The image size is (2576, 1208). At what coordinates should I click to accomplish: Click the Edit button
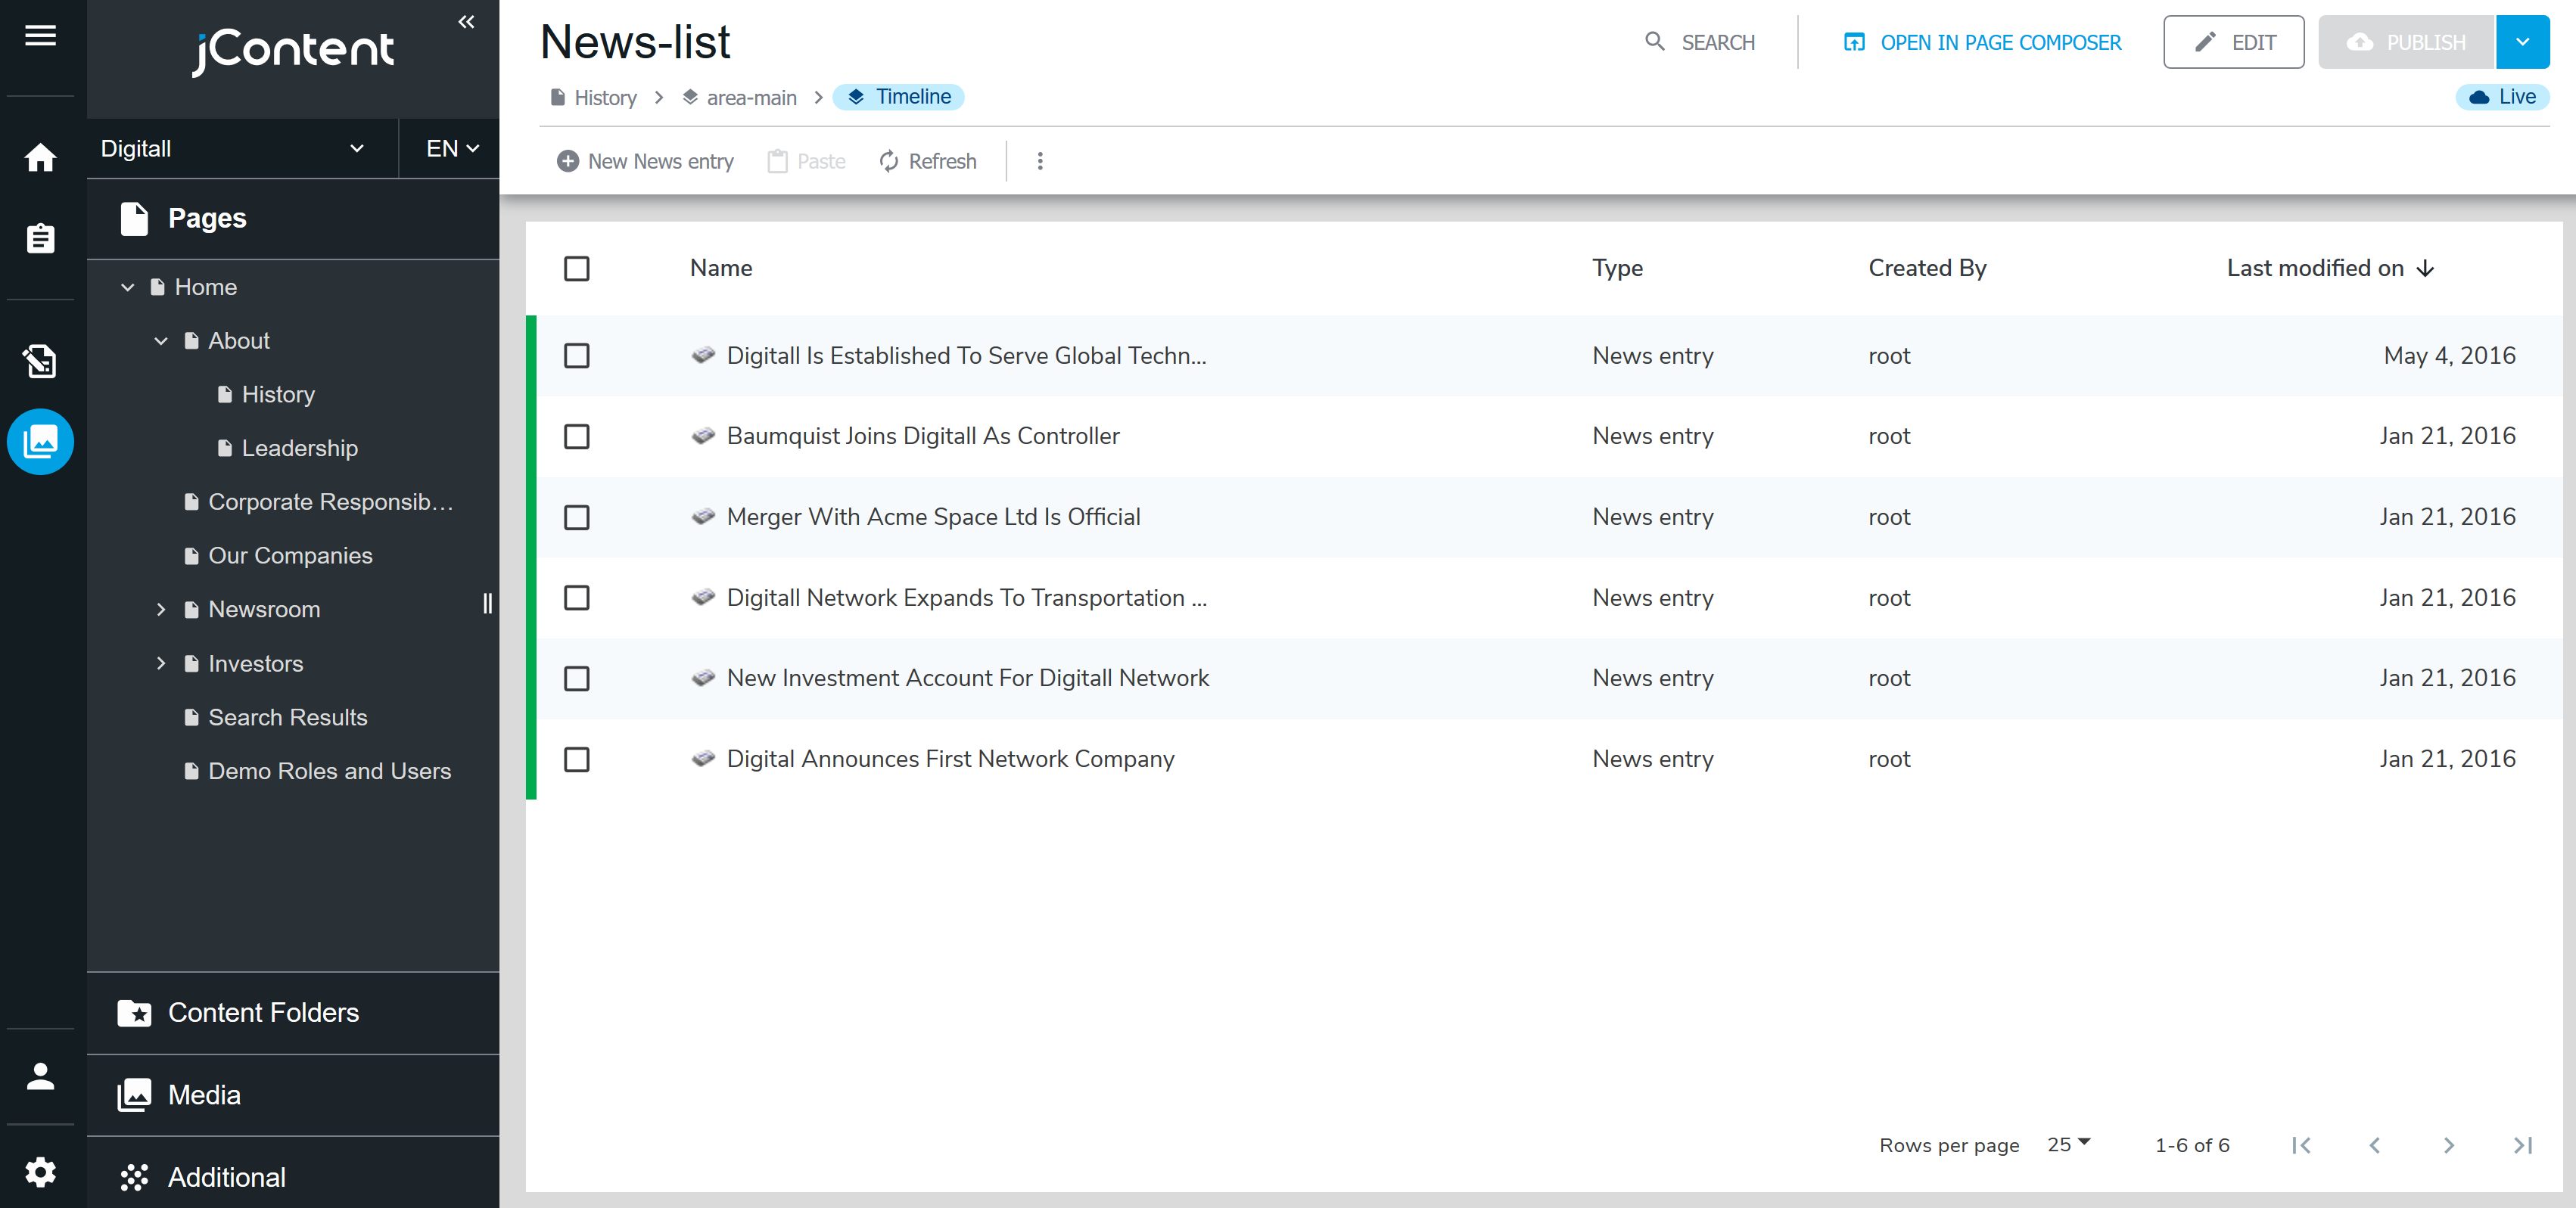[x=2234, y=42]
